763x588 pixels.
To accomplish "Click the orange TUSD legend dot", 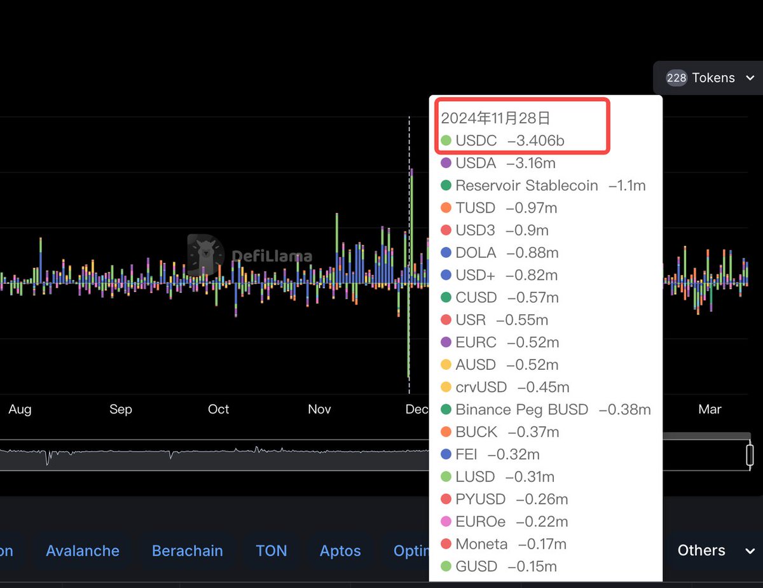I will (x=446, y=208).
